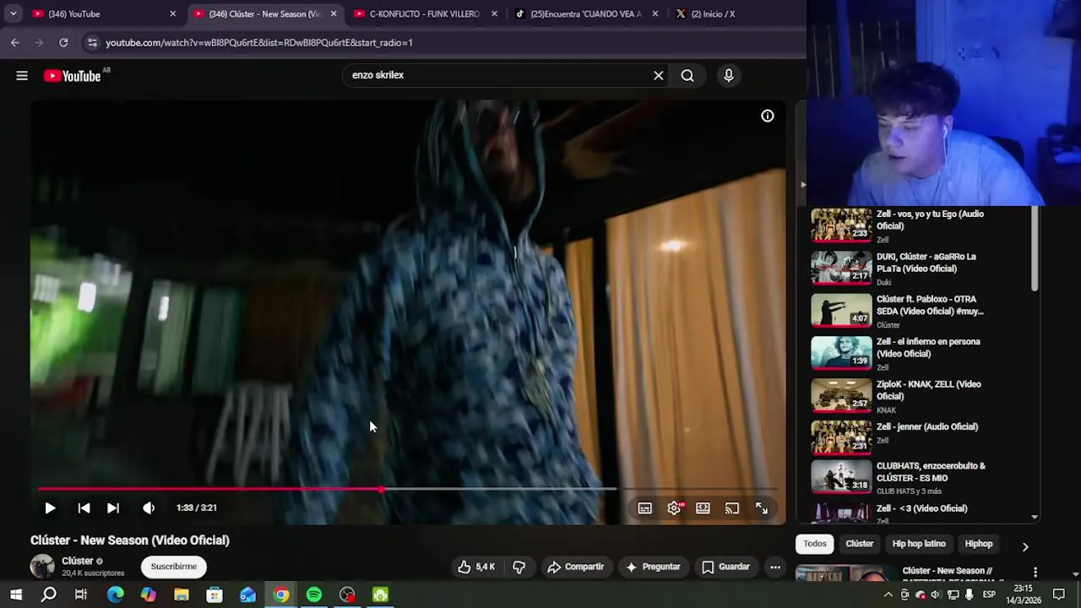Click the Compartir share button
The image size is (1081, 608).
(x=576, y=567)
